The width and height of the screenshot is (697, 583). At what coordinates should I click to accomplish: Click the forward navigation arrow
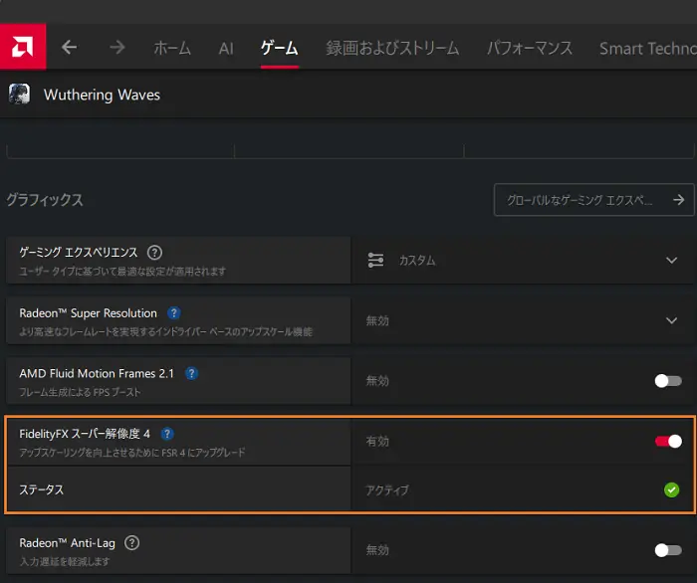point(116,47)
